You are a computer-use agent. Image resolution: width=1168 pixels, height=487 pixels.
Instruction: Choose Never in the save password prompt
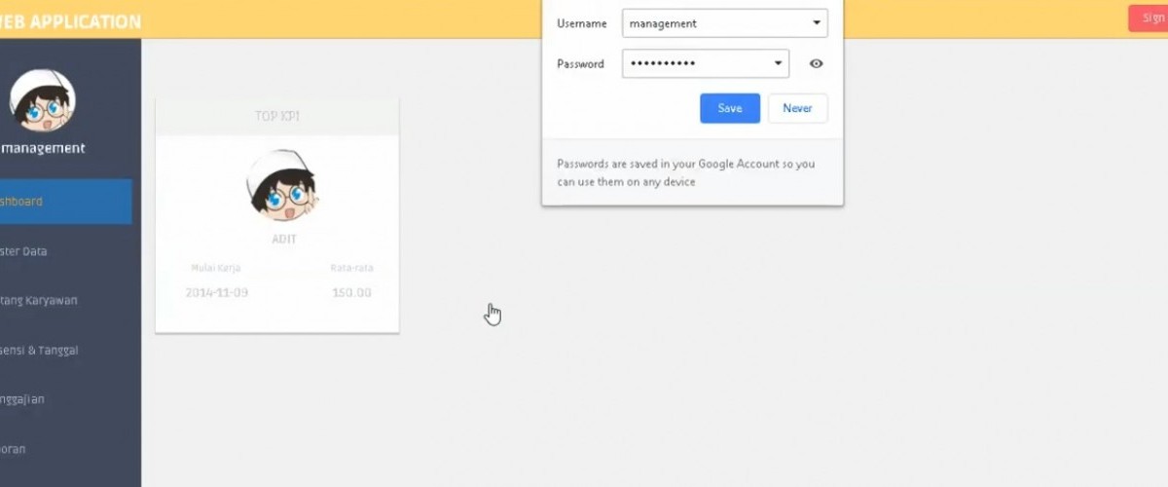tap(797, 108)
